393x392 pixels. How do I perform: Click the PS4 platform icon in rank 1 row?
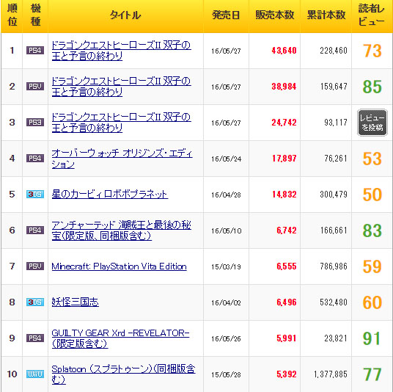tap(35, 51)
